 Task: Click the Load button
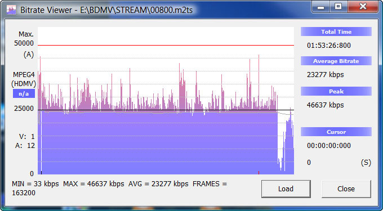click(x=286, y=189)
